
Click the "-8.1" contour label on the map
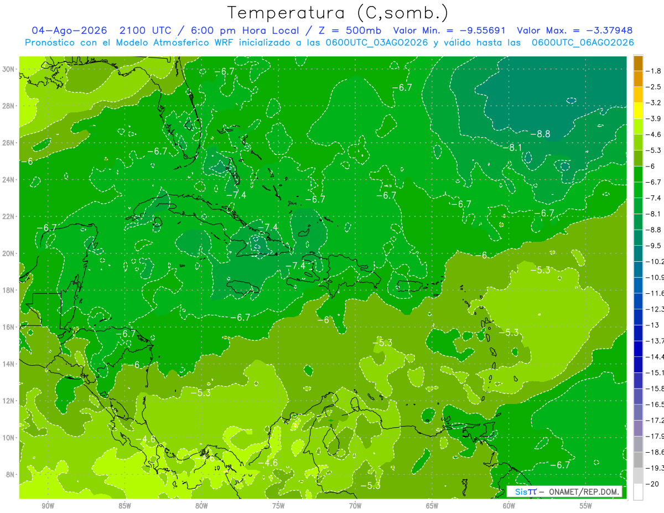(x=513, y=147)
